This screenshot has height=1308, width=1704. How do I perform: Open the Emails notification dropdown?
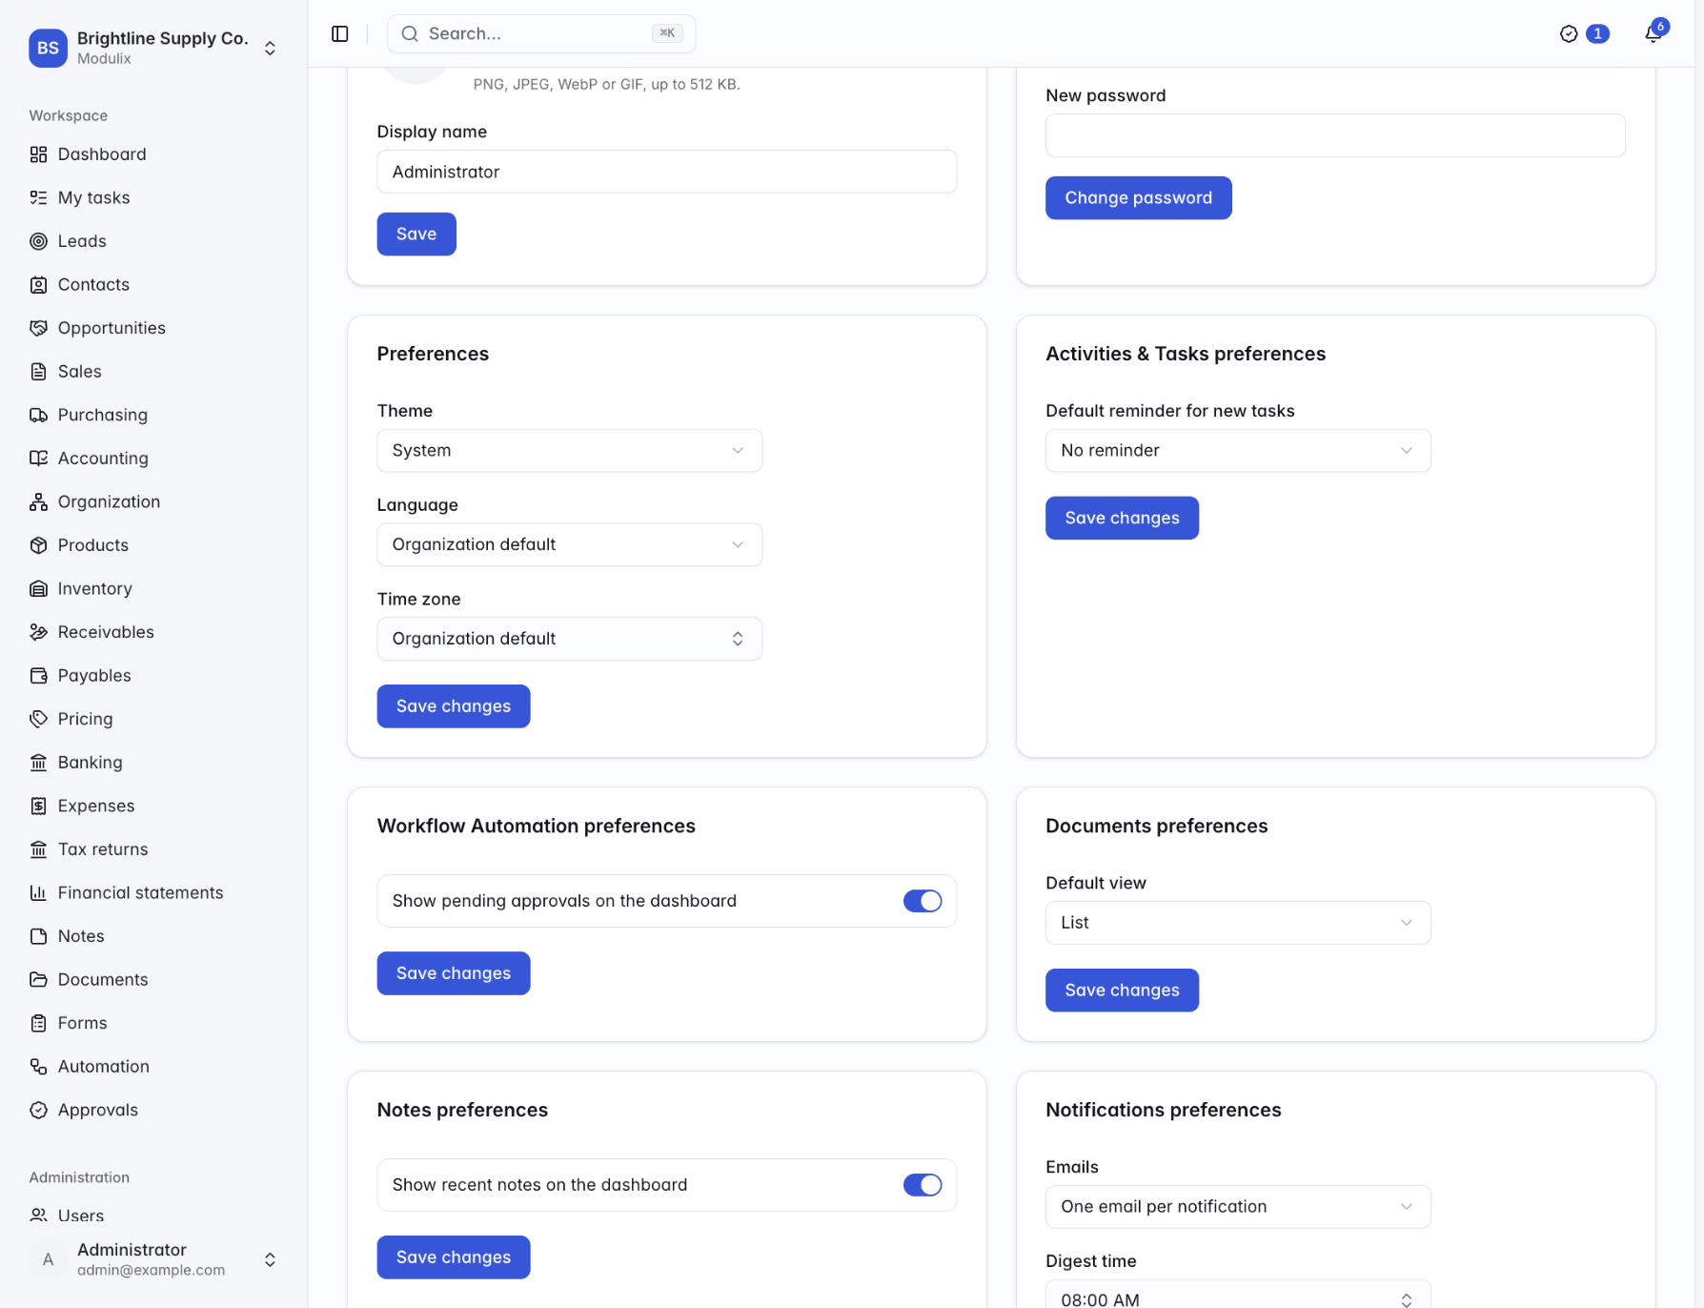pyautogui.click(x=1238, y=1207)
